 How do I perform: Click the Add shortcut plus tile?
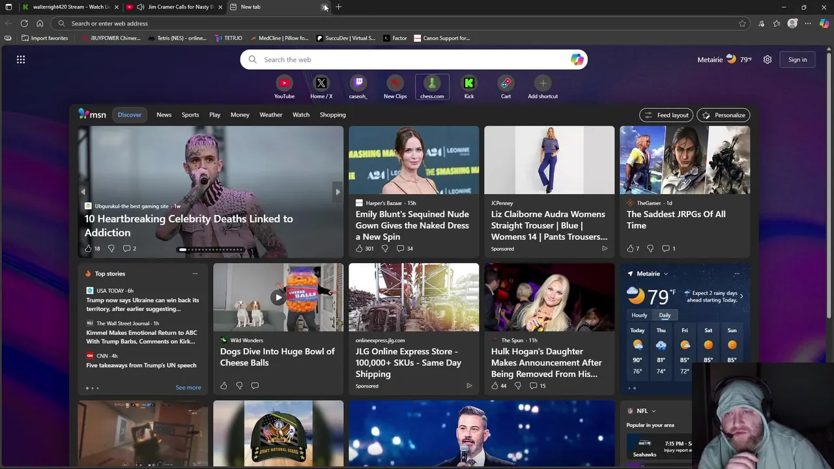click(543, 87)
